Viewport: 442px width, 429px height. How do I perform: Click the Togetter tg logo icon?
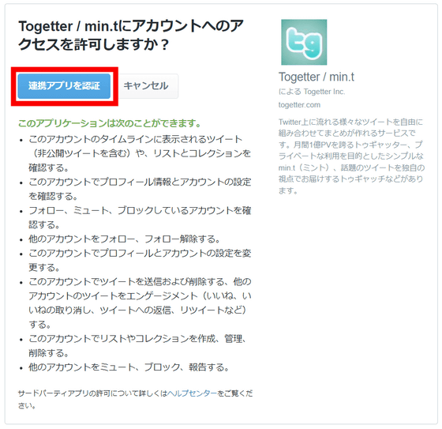point(304,42)
